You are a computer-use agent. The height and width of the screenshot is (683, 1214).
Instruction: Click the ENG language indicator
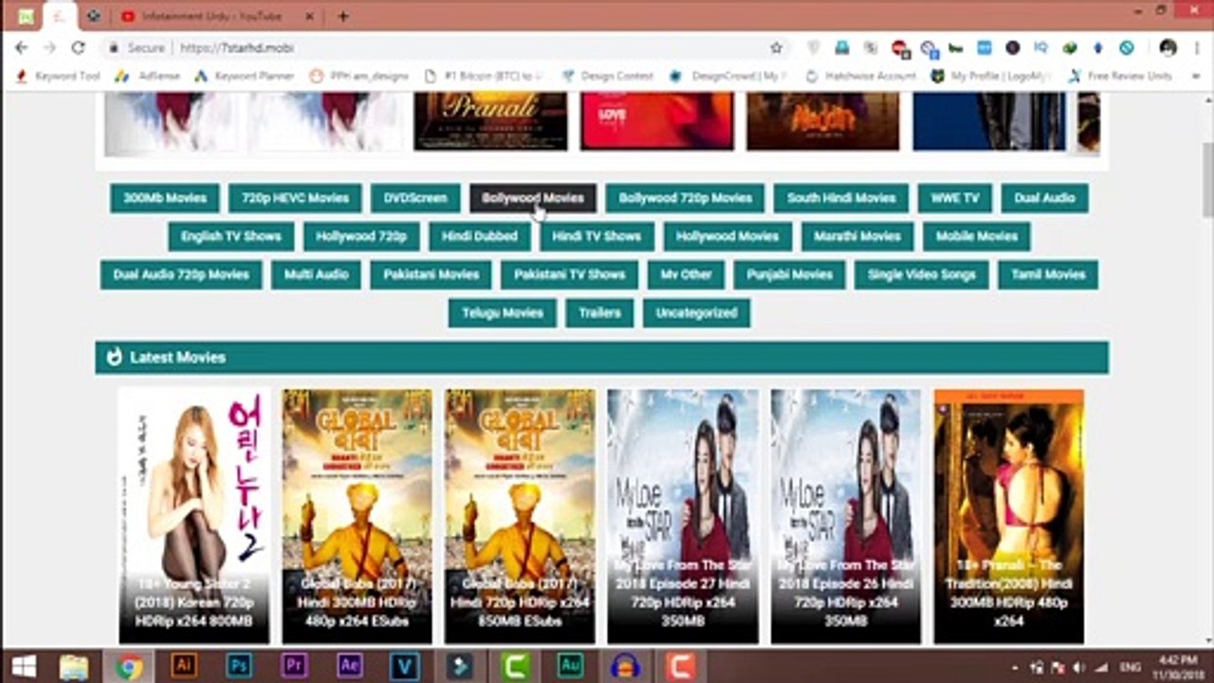[1130, 668]
